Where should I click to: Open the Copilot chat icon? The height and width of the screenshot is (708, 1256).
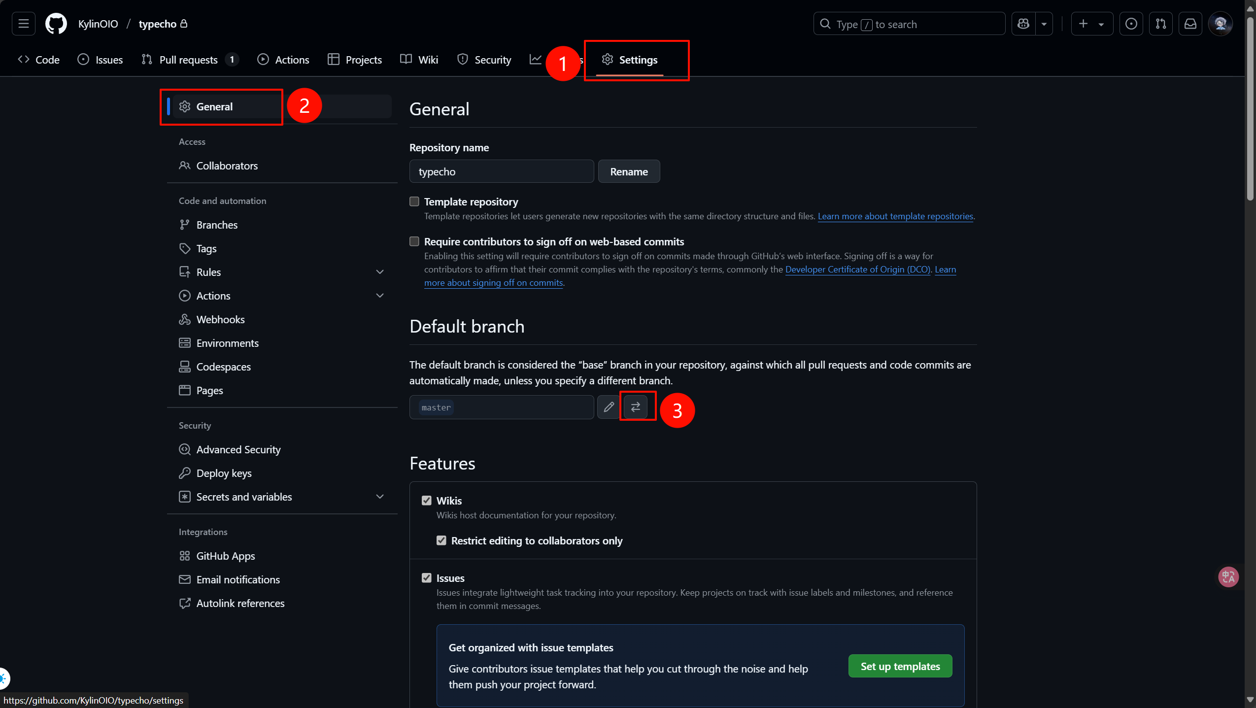pyautogui.click(x=1023, y=24)
